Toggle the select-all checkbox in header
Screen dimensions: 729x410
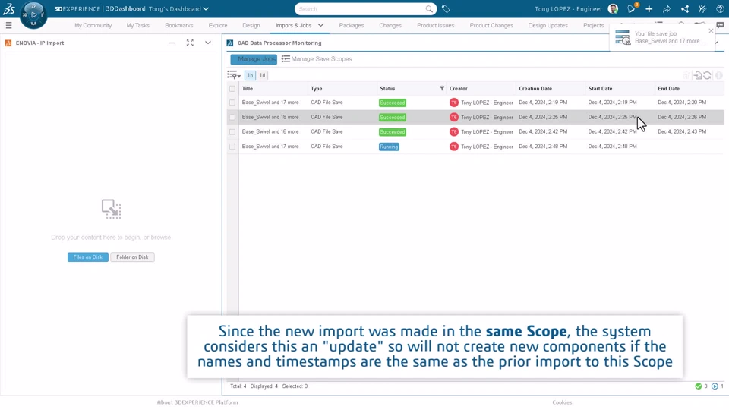[x=232, y=88]
